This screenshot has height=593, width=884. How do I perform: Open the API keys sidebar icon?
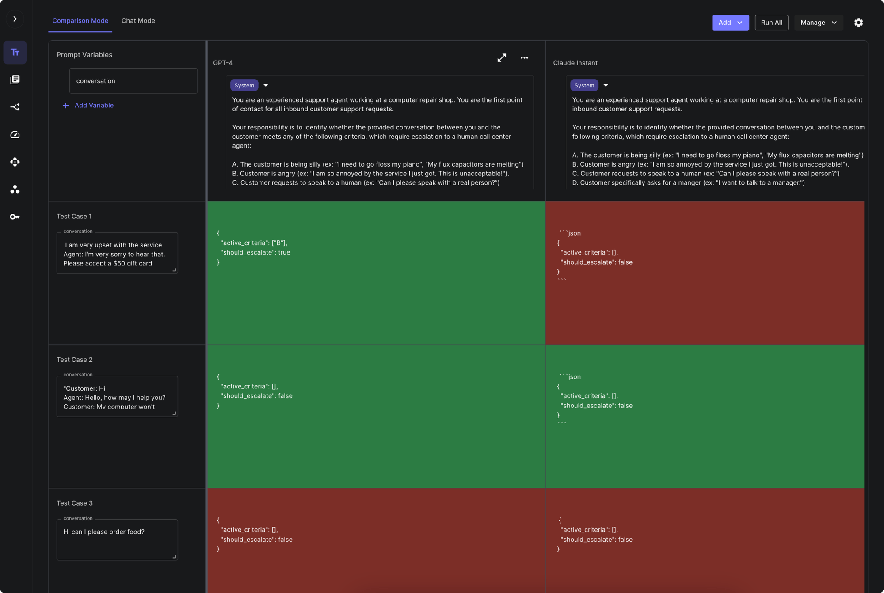(x=15, y=217)
